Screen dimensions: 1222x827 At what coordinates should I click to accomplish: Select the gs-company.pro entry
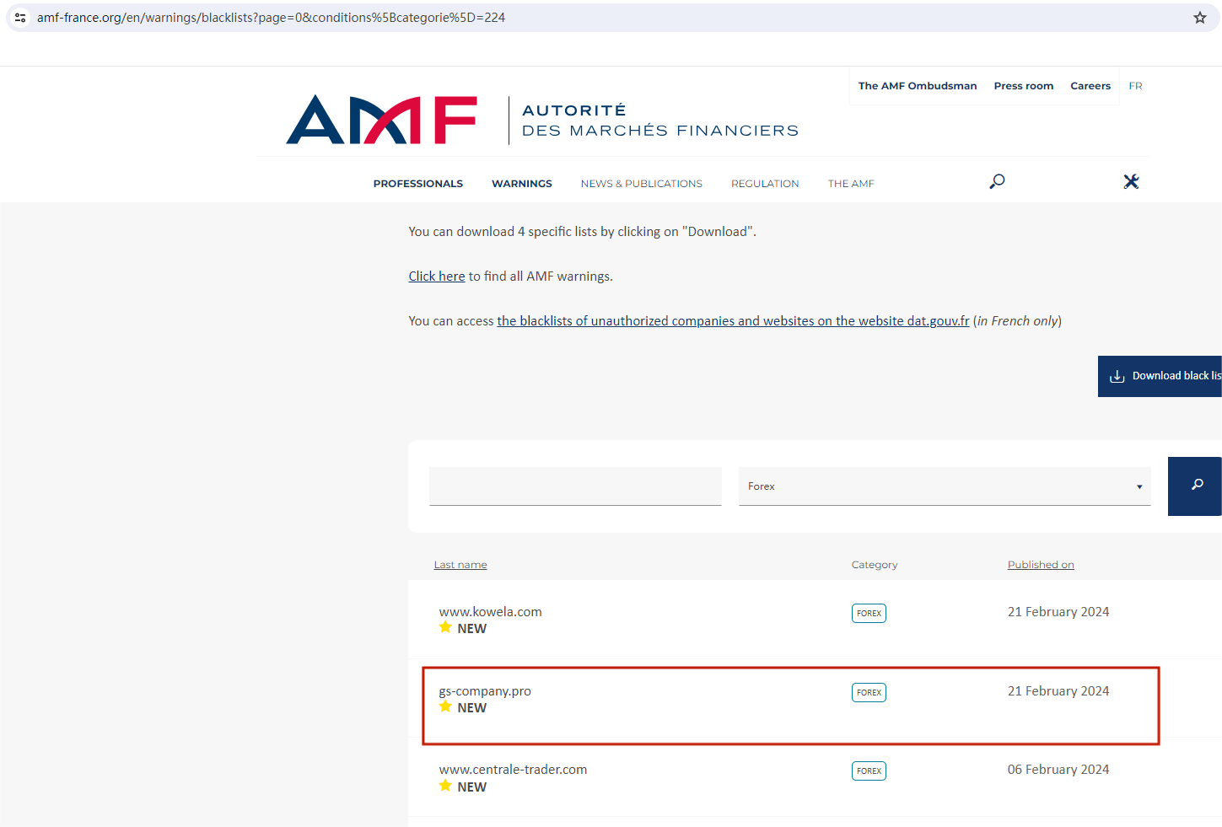click(x=485, y=691)
